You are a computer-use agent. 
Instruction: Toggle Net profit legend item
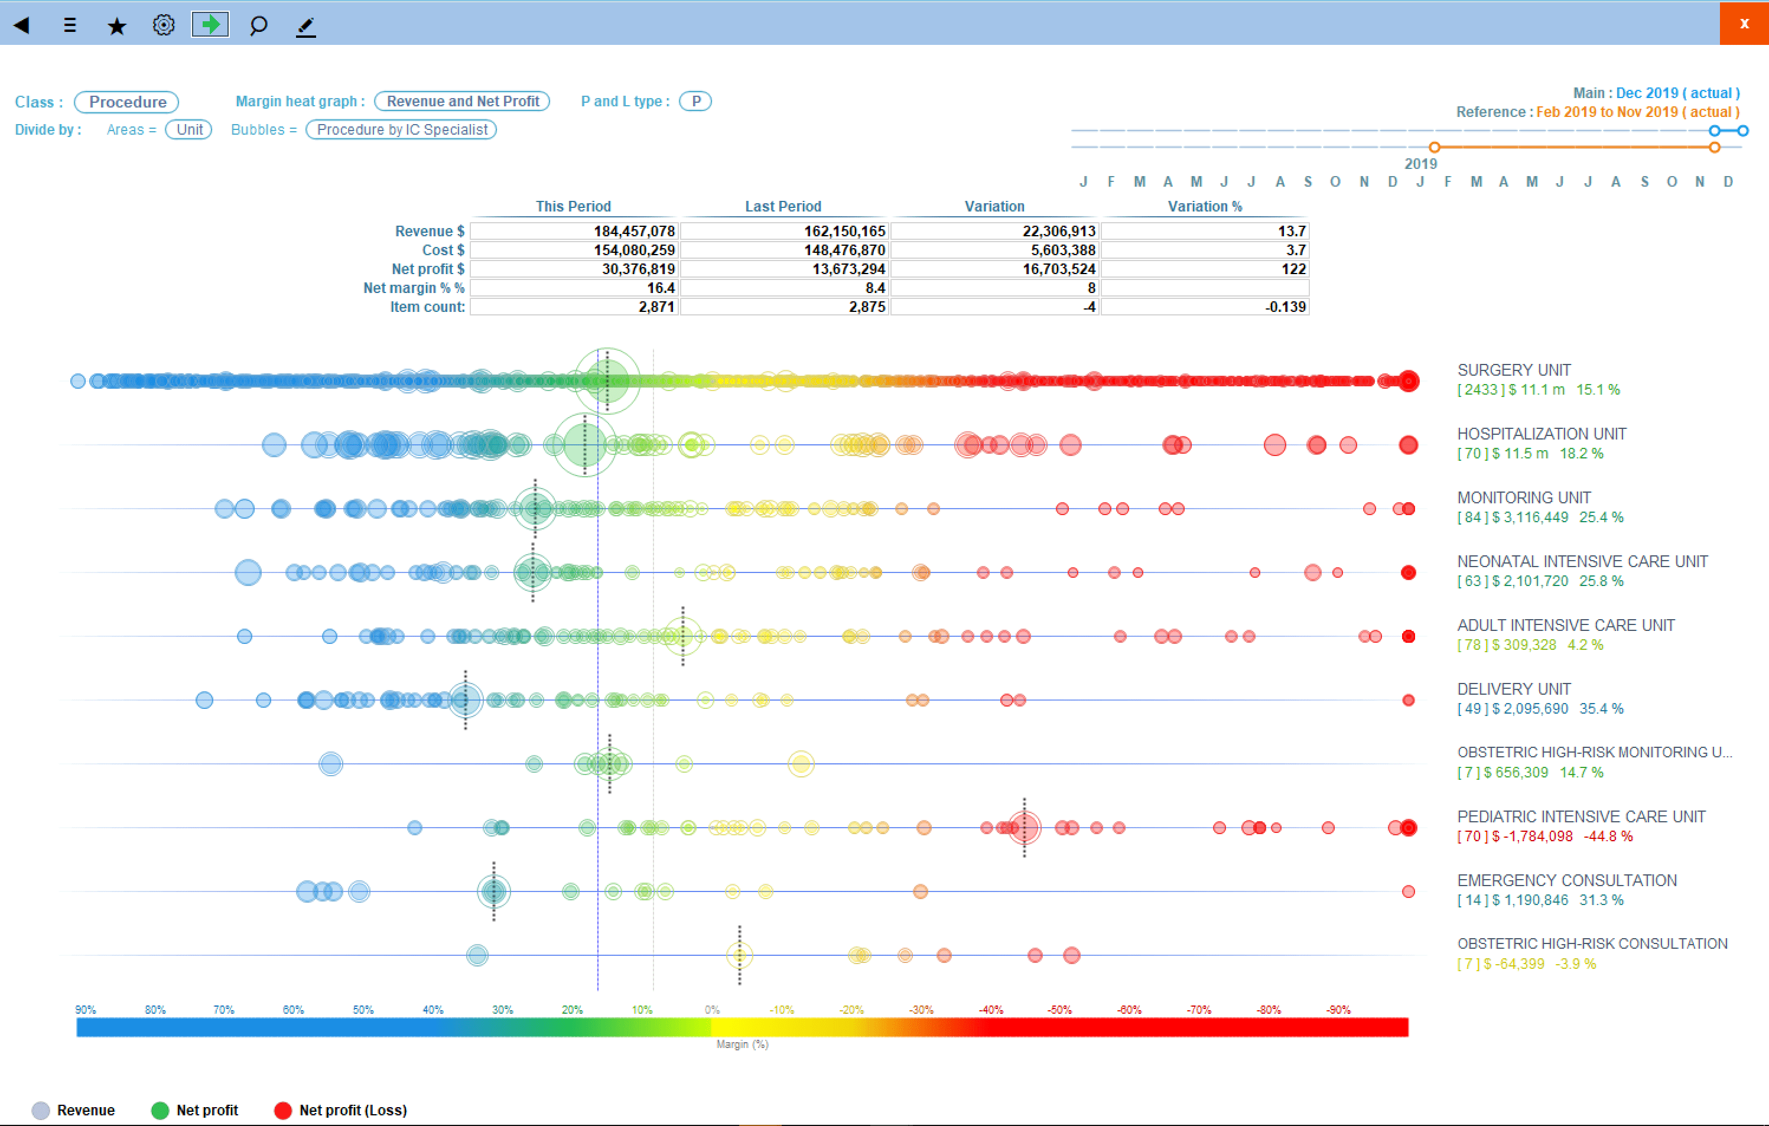(x=194, y=1110)
